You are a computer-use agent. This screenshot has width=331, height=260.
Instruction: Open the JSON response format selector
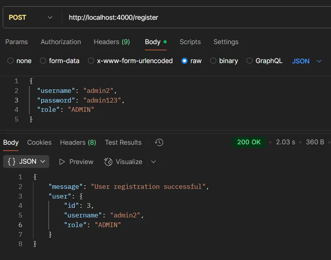pyautogui.click(x=26, y=162)
